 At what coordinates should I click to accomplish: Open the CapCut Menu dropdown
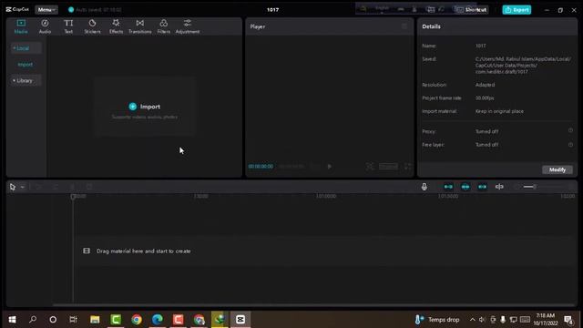click(46, 10)
